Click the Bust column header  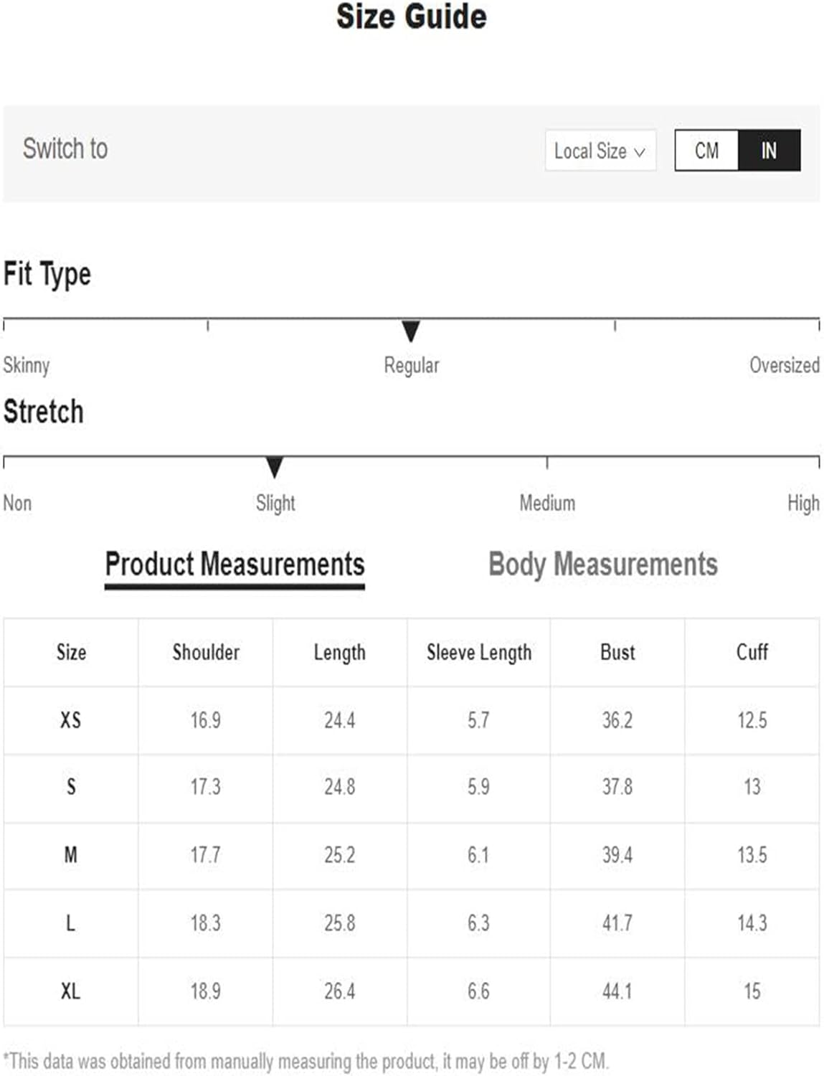pyautogui.click(x=617, y=652)
